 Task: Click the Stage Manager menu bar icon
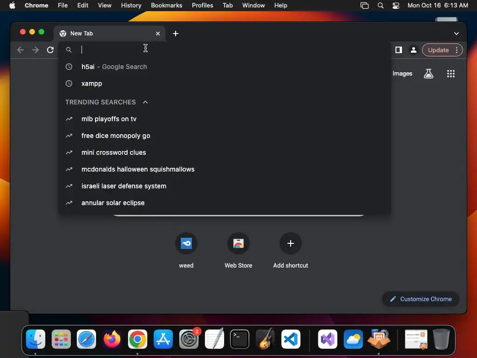(x=364, y=6)
